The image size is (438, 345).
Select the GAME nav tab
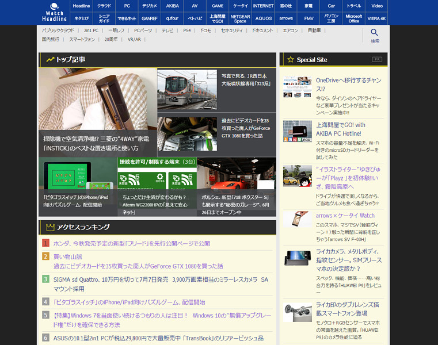point(218,6)
